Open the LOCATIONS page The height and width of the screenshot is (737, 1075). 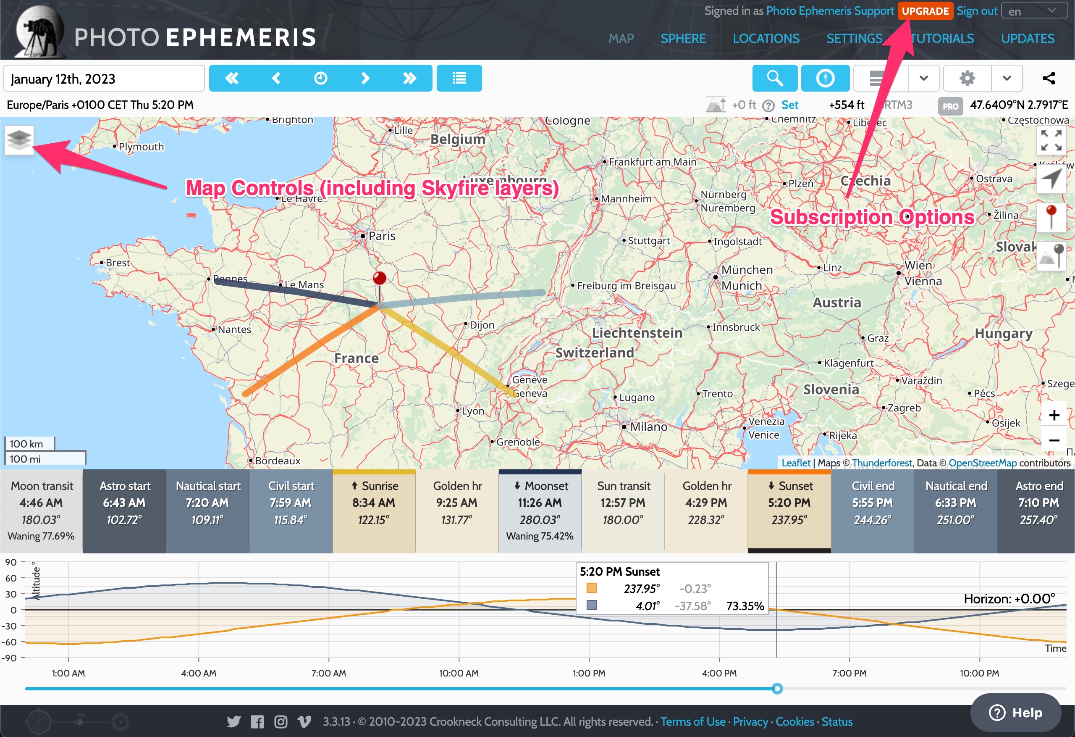coord(766,38)
